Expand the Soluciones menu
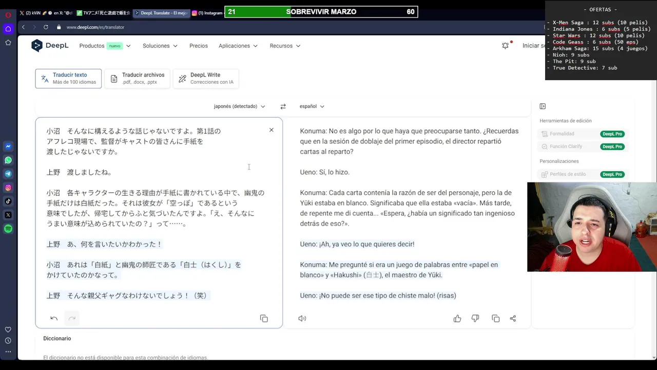This screenshot has width=657, height=370. pyautogui.click(x=160, y=46)
